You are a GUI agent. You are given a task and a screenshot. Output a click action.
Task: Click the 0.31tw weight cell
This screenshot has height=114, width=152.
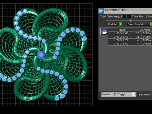[147, 33]
